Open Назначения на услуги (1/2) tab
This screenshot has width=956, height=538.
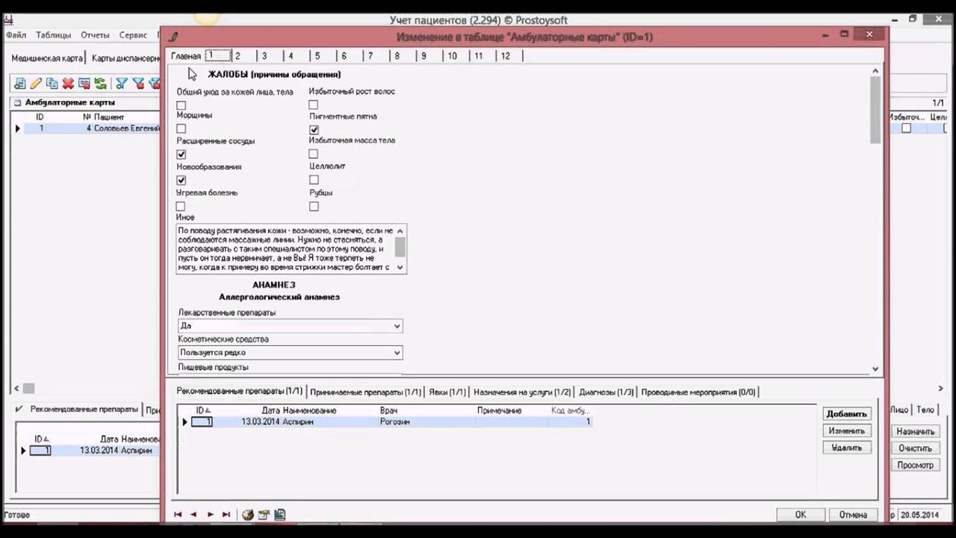522,392
